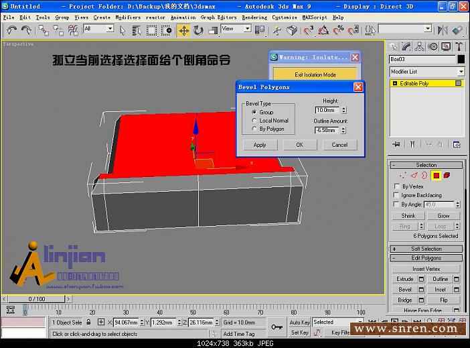Select the By Polygon radio option
Screen dimensions: 470x348
point(254,129)
